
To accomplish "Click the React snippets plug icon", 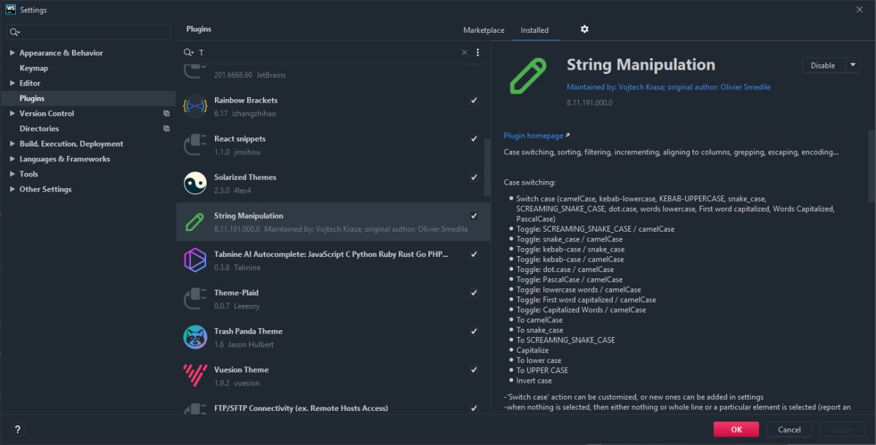I will 195,145.
